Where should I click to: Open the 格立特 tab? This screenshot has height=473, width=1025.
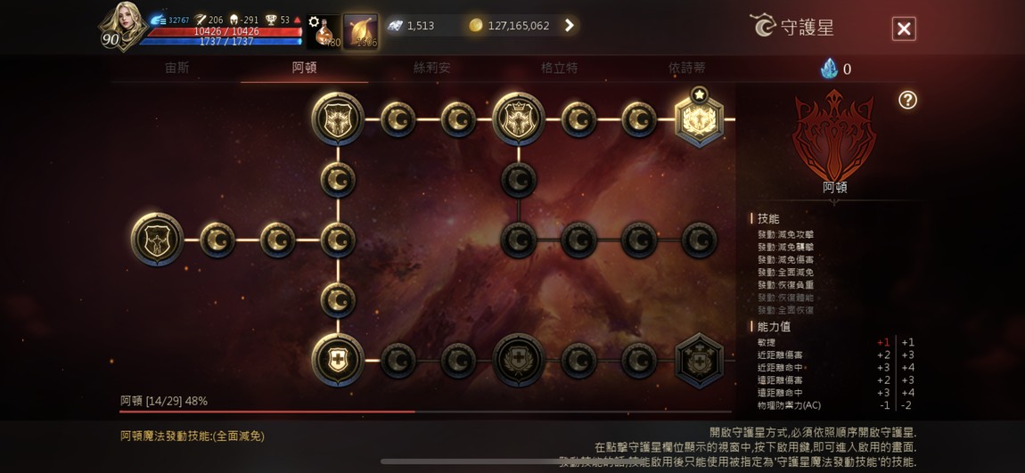(x=559, y=68)
